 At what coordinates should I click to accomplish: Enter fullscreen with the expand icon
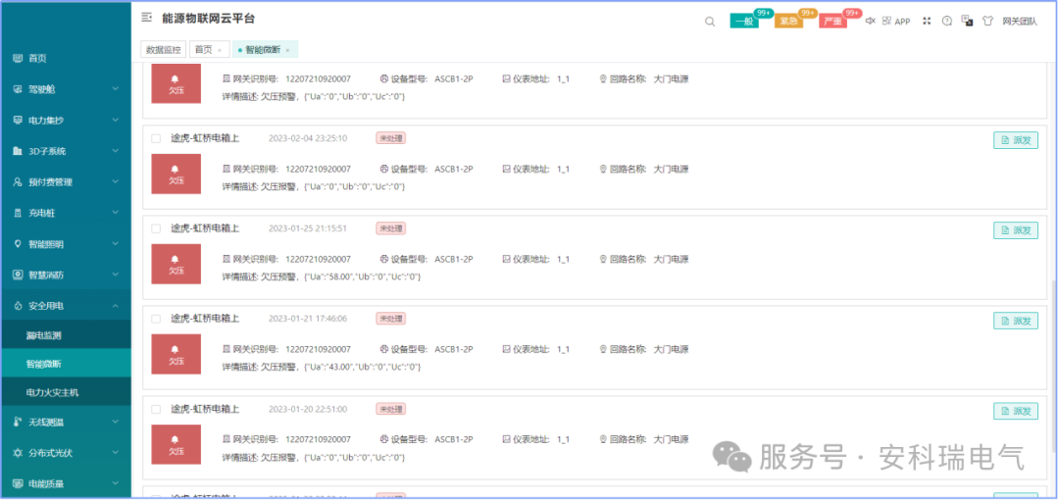(928, 21)
